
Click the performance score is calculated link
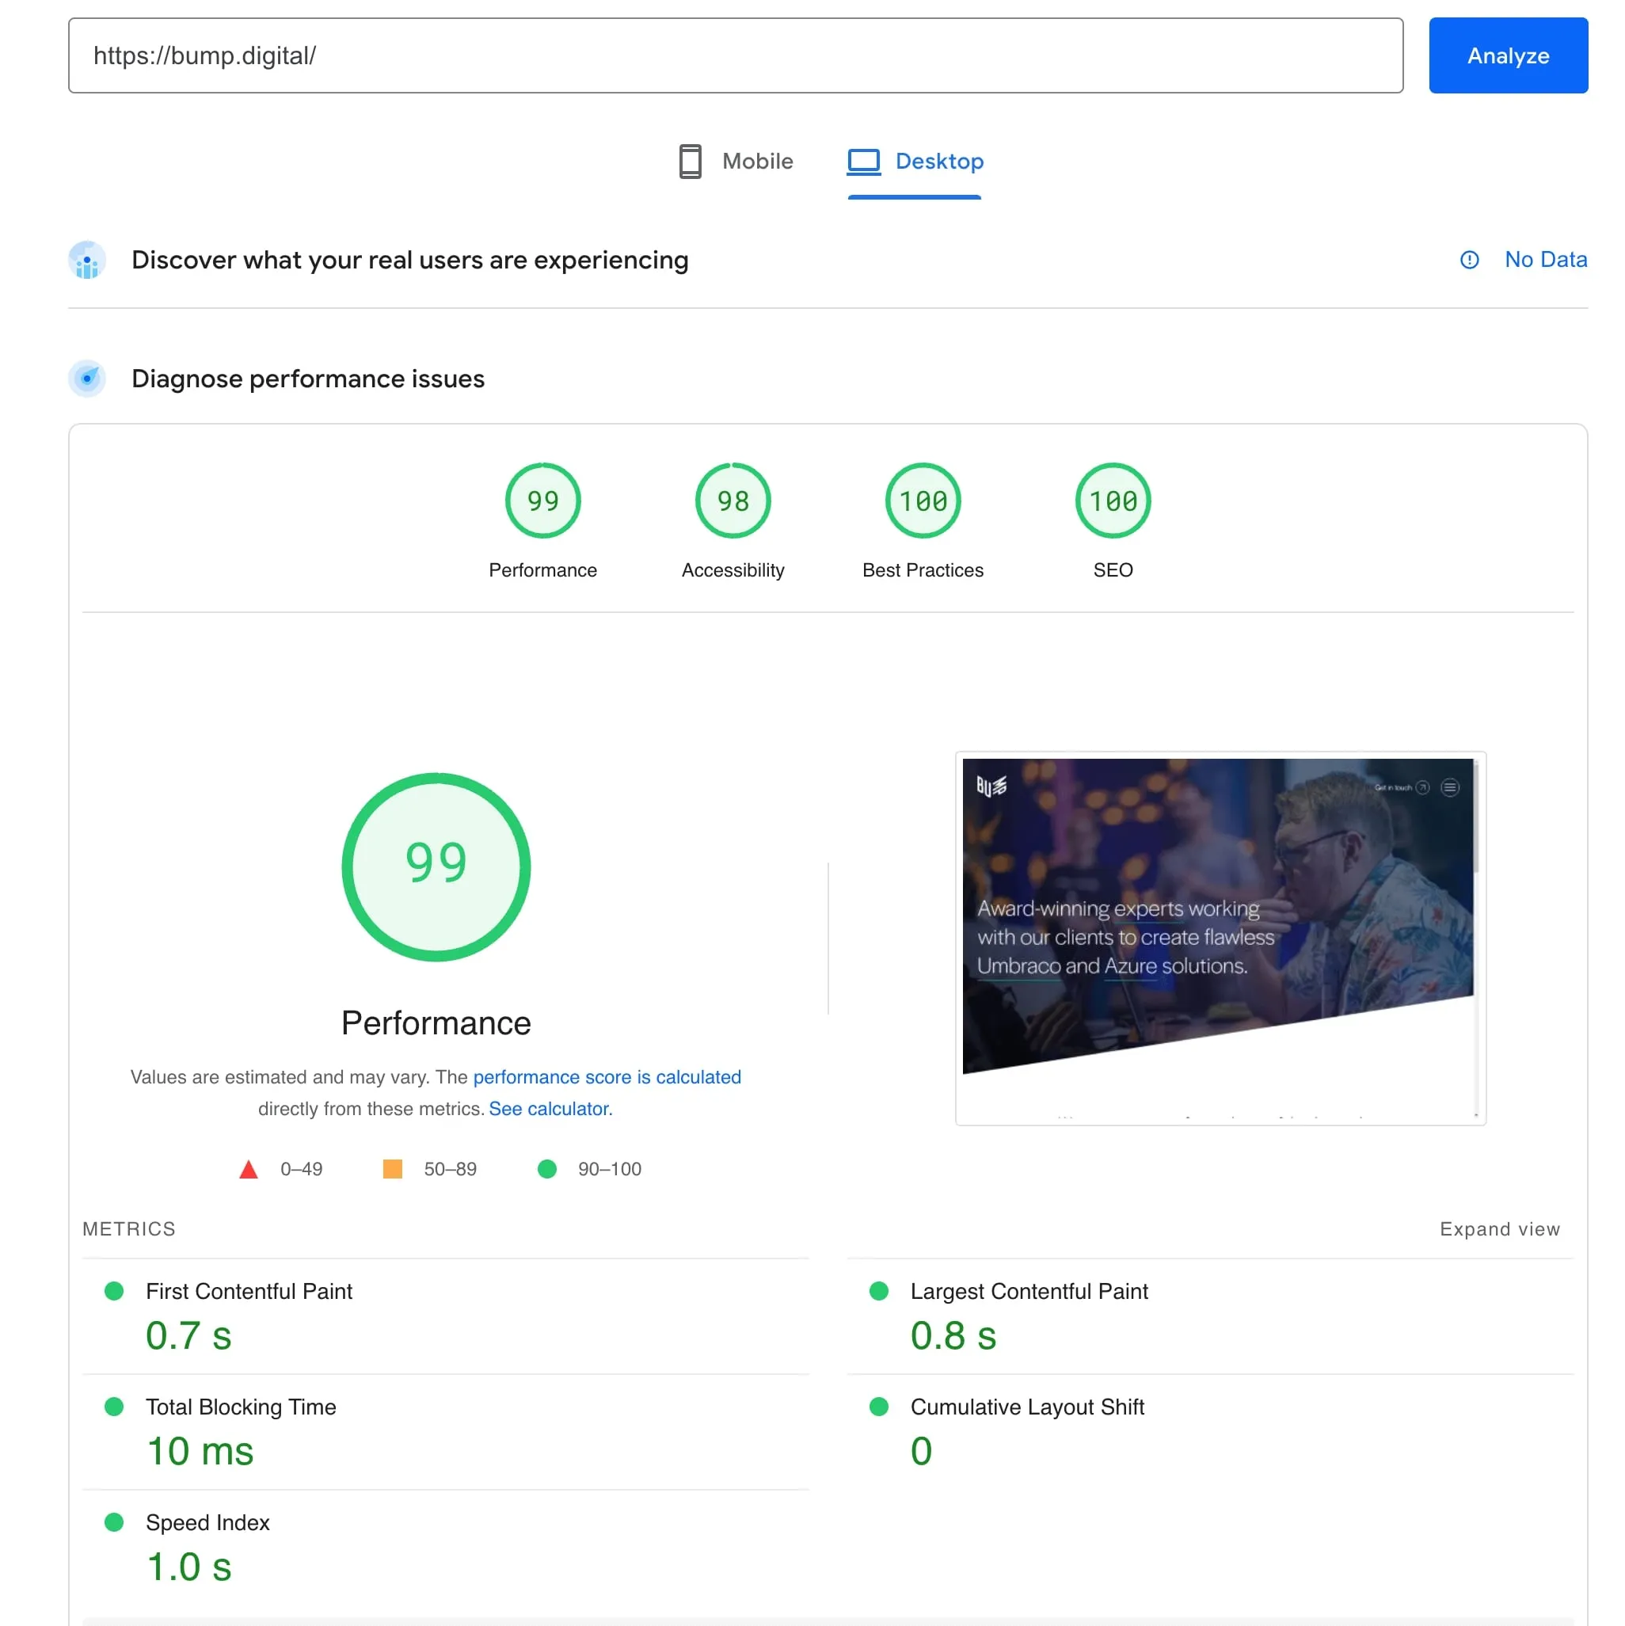tap(607, 1076)
